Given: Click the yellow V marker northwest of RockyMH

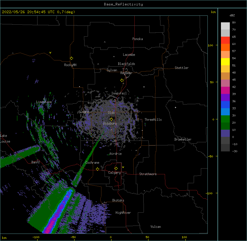Looking at the screenshot, I should tap(50, 53).
